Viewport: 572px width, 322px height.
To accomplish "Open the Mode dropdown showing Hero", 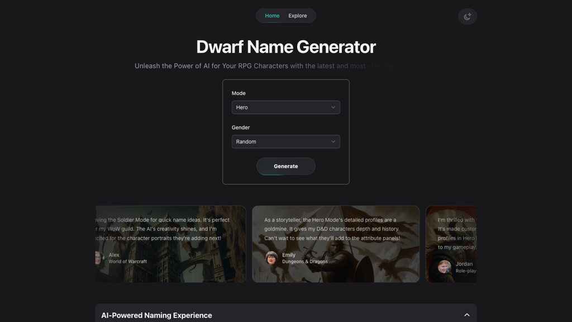I will click(x=285, y=107).
